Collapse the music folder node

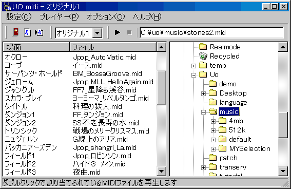coord(203,112)
